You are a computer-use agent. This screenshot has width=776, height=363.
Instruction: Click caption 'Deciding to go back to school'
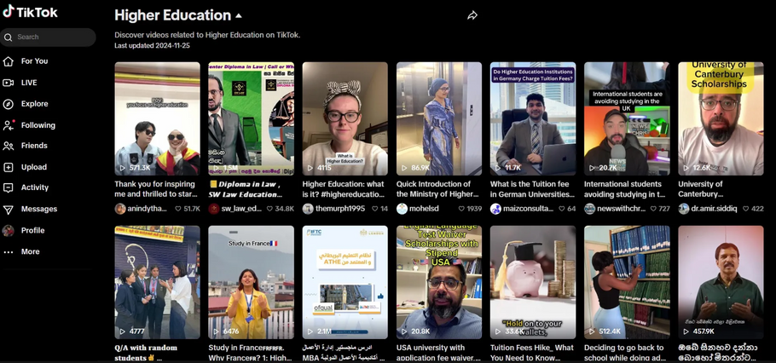pyautogui.click(x=624, y=353)
